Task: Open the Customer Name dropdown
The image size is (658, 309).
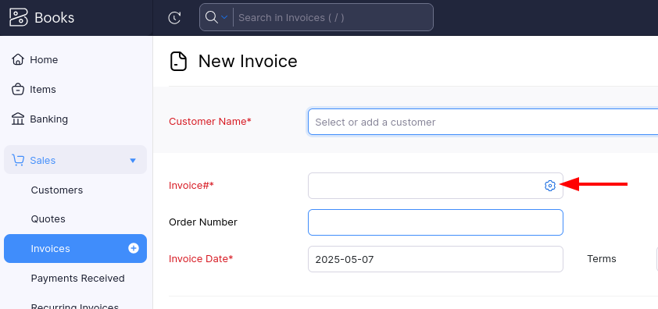Action: coord(483,122)
